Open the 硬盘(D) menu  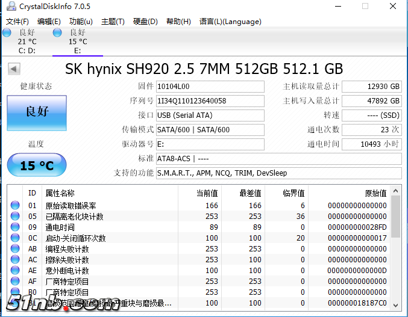pyautogui.click(x=145, y=22)
